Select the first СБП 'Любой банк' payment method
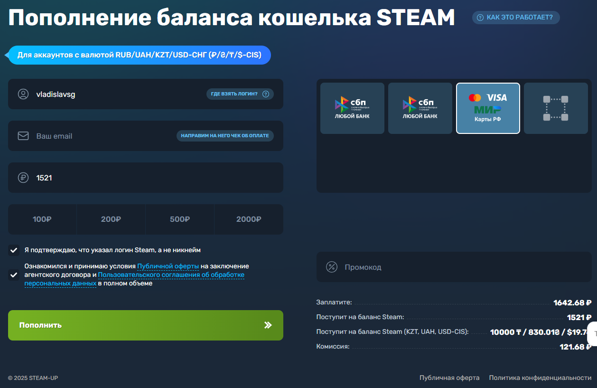The width and height of the screenshot is (597, 388). 352,108
